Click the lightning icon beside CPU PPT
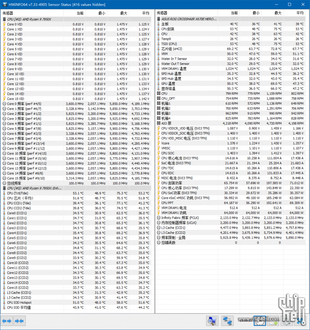Viewport: 310px width, 330px height. pyautogui.click(x=158, y=203)
